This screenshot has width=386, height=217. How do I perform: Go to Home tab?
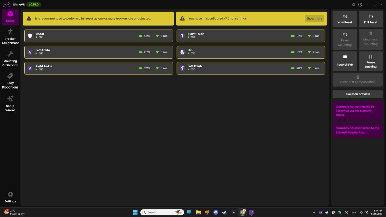click(10, 17)
